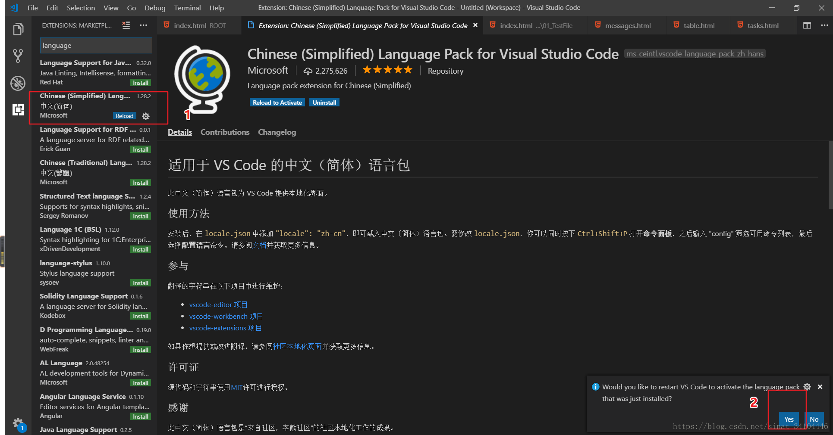The height and width of the screenshot is (435, 833).
Task: Select Java Language Support list item
Action: [95, 430]
